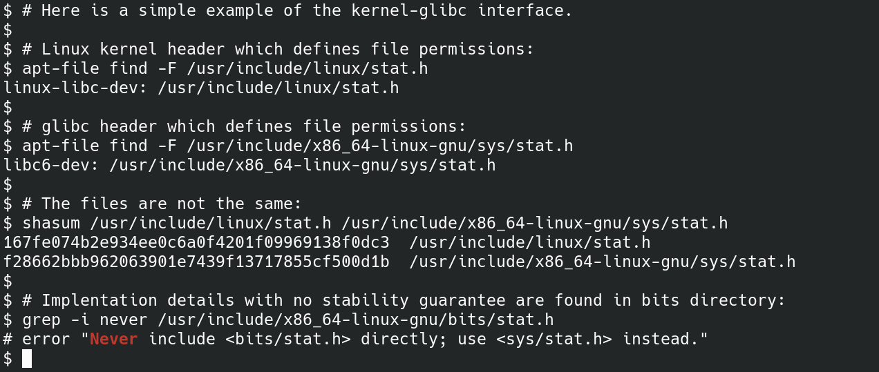Click the terminal cursor block at the prompt
This screenshot has height=372, width=879.
click(x=27, y=358)
